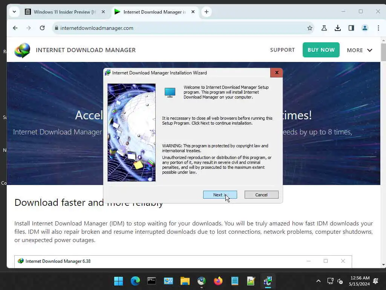The image size is (386, 290).
Task: Bookmark this page with the star icon
Action: [310, 28]
